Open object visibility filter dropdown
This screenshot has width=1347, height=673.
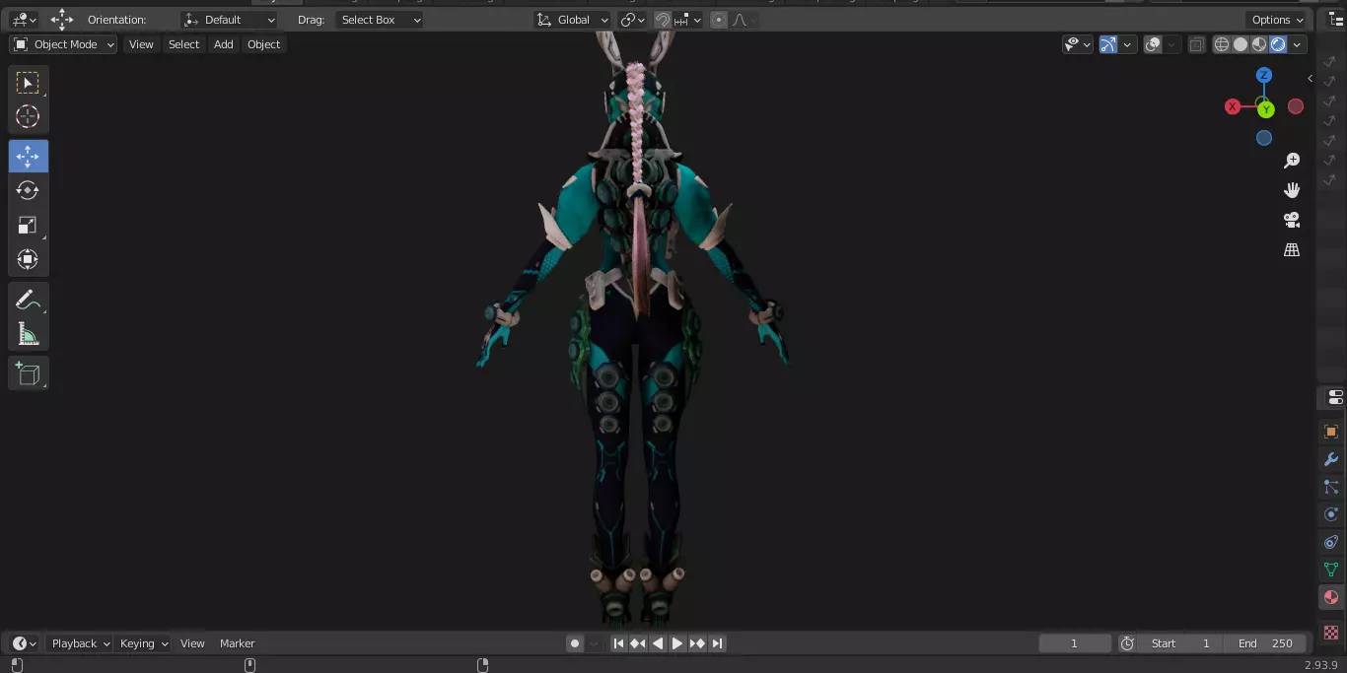[1078, 44]
